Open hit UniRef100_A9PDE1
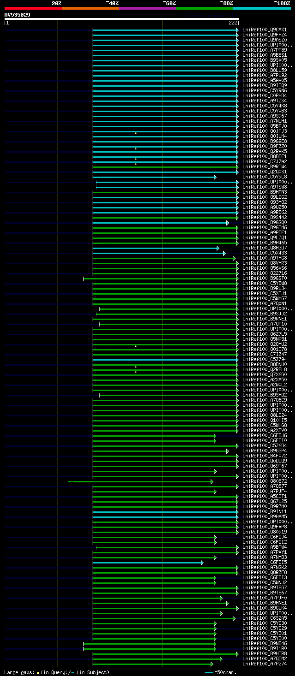 (x=265, y=232)
